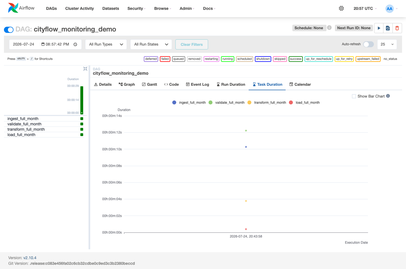Toggle validate_full_month legend series

(x=226, y=103)
